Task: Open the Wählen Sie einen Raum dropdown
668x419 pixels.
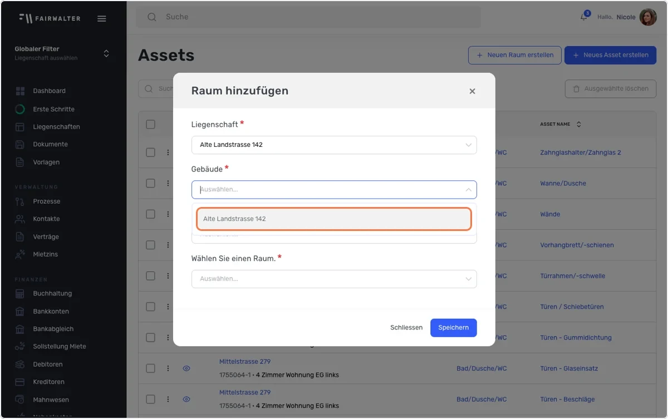Action: [334, 279]
